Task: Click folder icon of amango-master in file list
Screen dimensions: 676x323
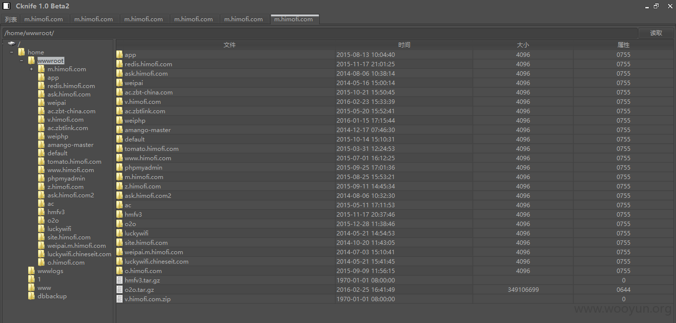Action: coord(119,130)
